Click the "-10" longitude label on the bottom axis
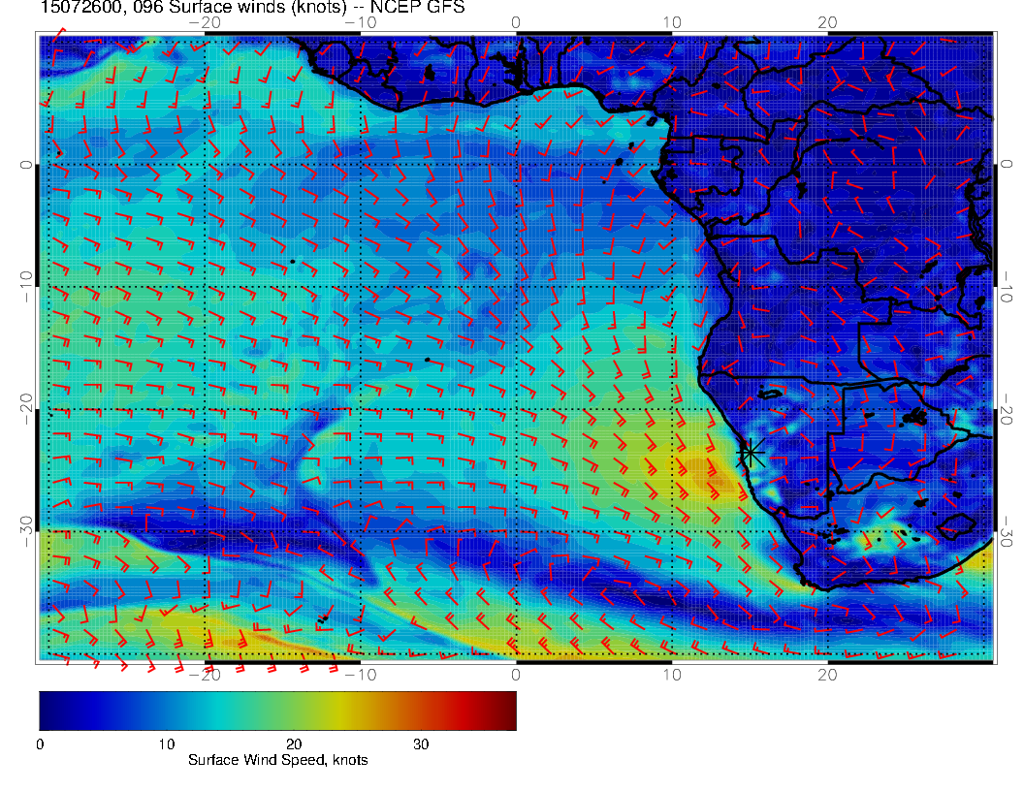The image size is (1024, 791). 360,675
